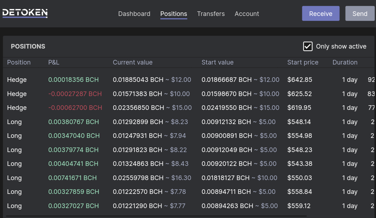Click start value 0.00894711 BCH
The width and height of the screenshot is (376, 218).
coord(226,192)
